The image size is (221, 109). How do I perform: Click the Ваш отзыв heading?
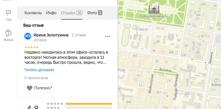34,25
